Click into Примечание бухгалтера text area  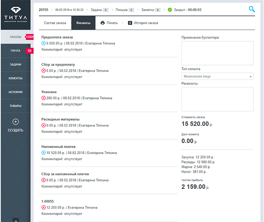click(217, 53)
